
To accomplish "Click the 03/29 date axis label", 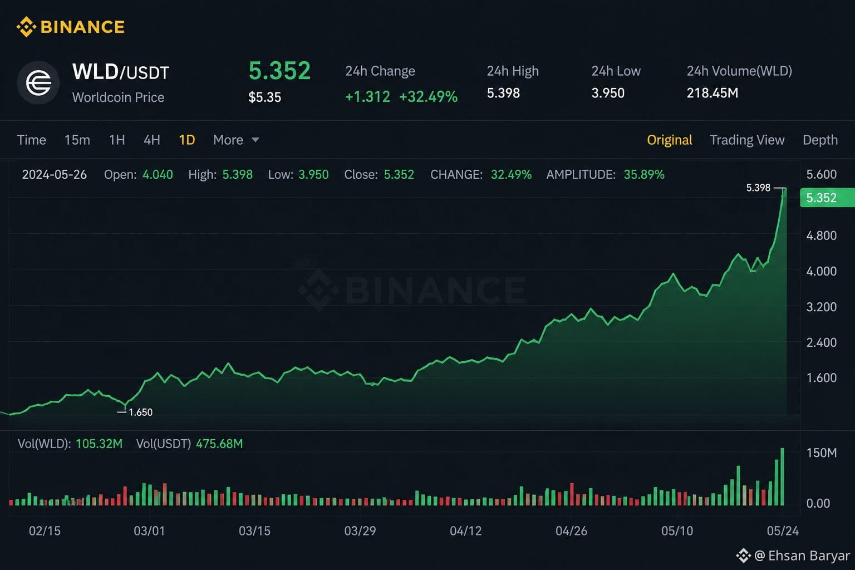I will [x=360, y=531].
